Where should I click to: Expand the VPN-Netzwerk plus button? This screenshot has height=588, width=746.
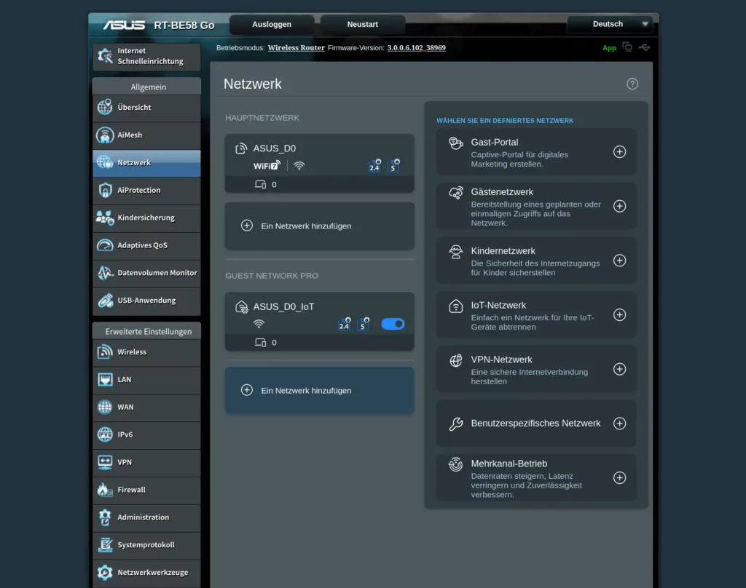[x=619, y=369]
